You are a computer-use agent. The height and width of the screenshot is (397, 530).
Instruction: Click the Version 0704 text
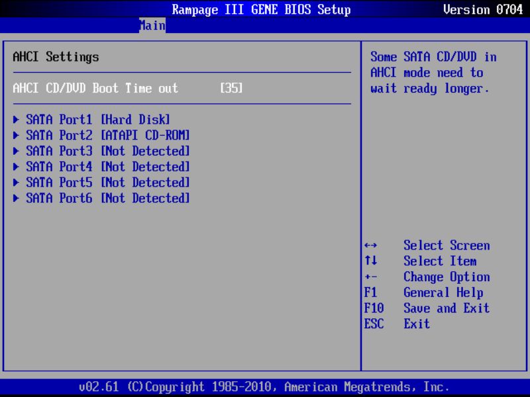pyautogui.click(x=483, y=9)
